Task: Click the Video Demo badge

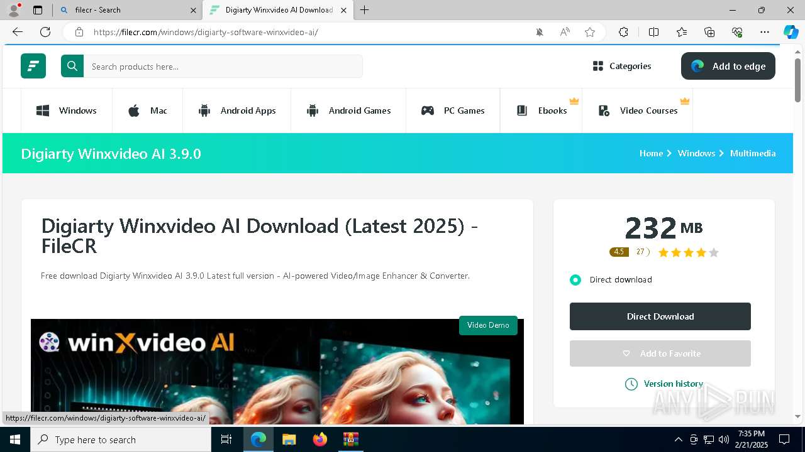Action: tap(488, 325)
